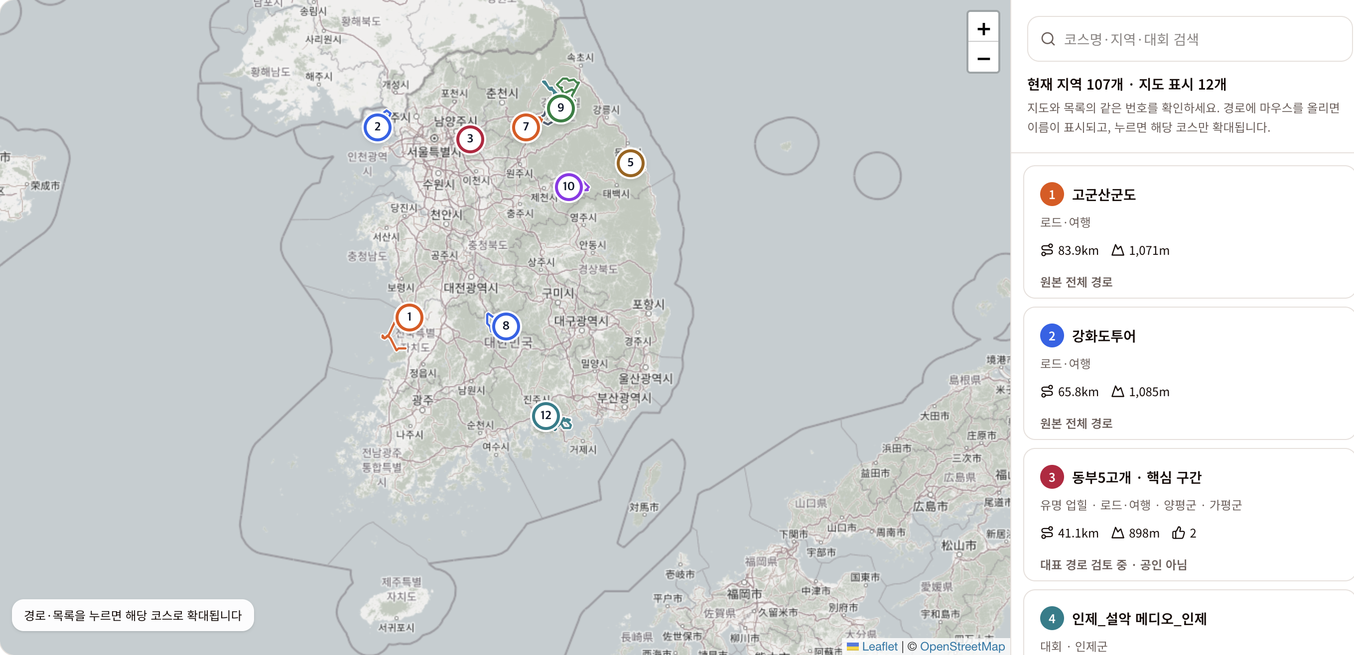Image resolution: width=1354 pixels, height=655 pixels.
Task: Click the number 2 badge beside 강화도투어
Action: pyautogui.click(x=1052, y=335)
